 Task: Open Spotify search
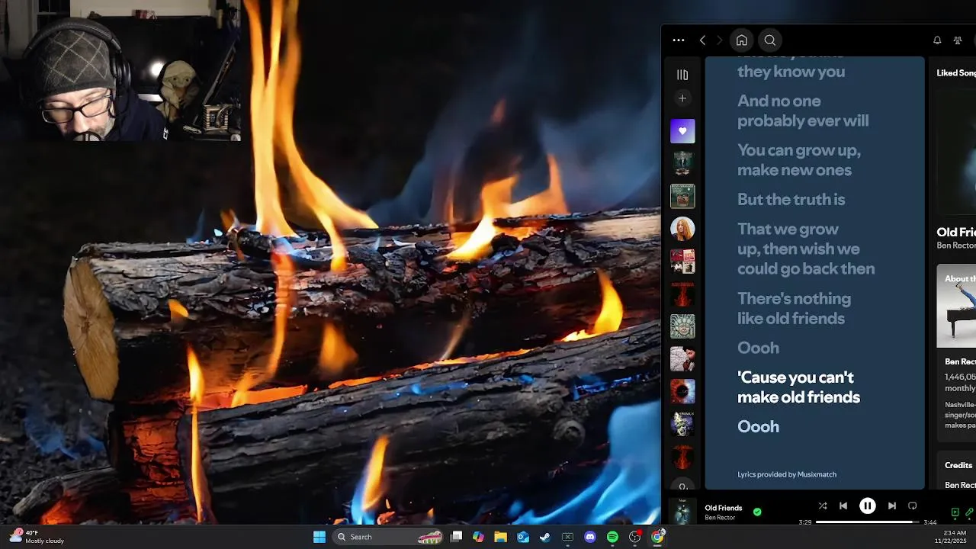770,40
